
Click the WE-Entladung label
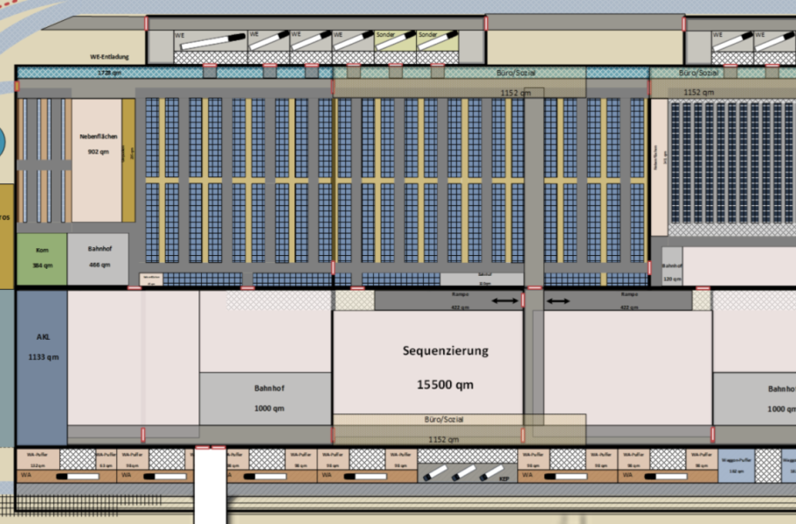pyautogui.click(x=110, y=56)
